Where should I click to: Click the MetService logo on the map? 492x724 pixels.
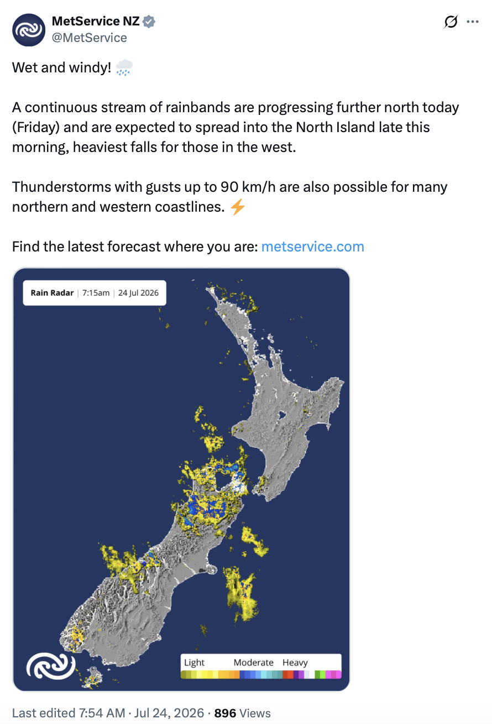(x=51, y=667)
